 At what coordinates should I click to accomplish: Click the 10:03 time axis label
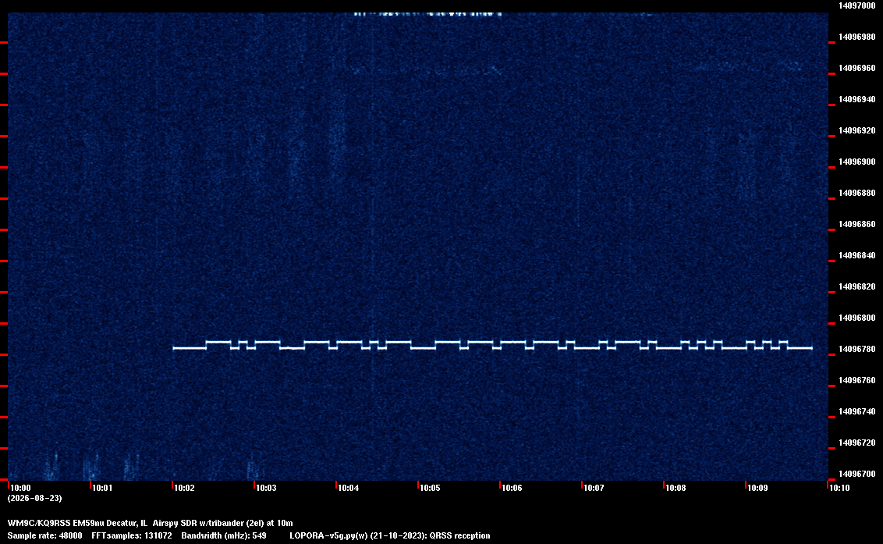pos(266,488)
